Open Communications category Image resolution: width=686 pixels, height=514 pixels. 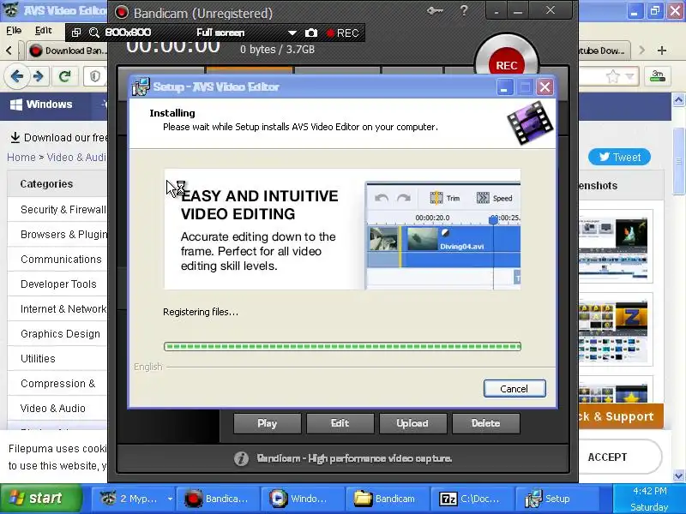61,260
